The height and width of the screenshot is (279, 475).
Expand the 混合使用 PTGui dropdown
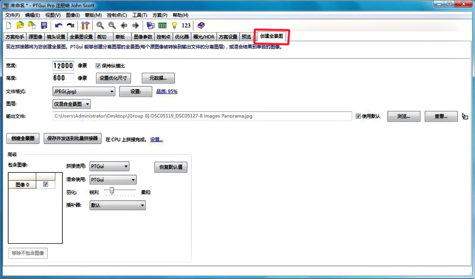pos(113,180)
